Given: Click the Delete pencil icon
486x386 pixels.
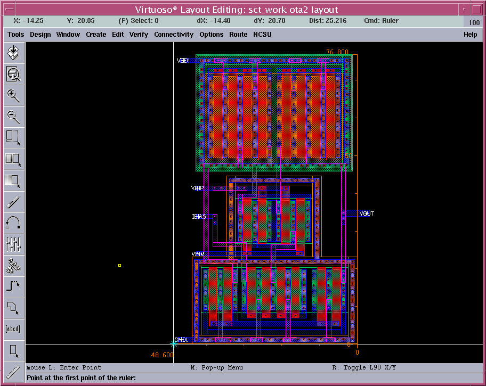Looking at the screenshot, I should (14, 202).
